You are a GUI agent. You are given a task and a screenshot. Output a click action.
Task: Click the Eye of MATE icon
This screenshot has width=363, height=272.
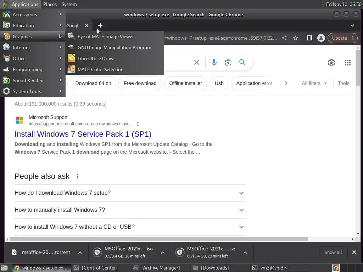point(71,36)
